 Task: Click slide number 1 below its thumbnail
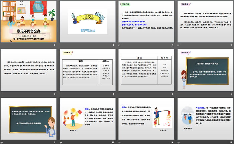click(55, 45)
